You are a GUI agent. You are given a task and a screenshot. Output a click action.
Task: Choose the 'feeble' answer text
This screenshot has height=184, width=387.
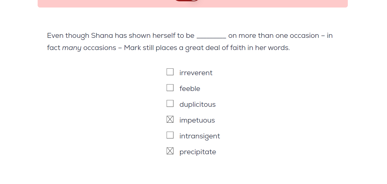190,89
